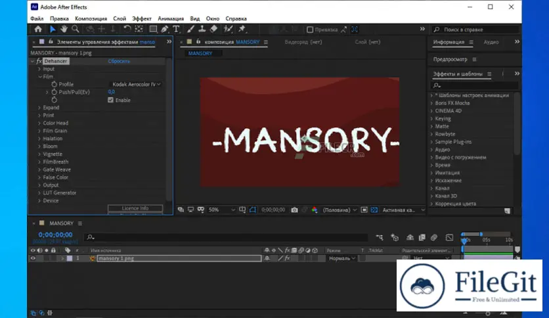The image size is (549, 318).
Task: Click the Home icon in the toolbar
Action: pyautogui.click(x=38, y=30)
